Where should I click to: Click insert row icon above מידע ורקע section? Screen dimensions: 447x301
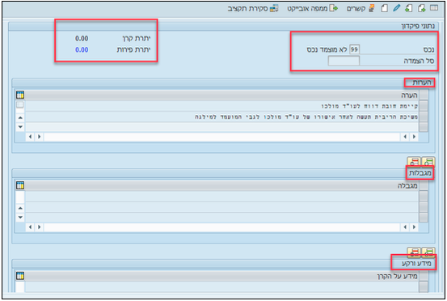[x=428, y=252]
